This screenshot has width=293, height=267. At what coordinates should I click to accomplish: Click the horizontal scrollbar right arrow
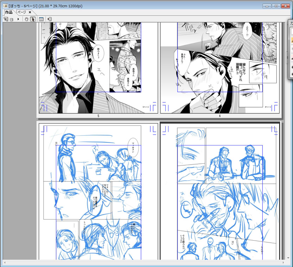click(283, 262)
